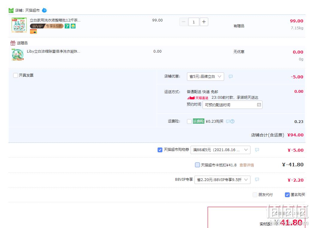The height and width of the screenshot is (228, 311).
Task: Click the green 运费险 label badge
Action: point(199,121)
